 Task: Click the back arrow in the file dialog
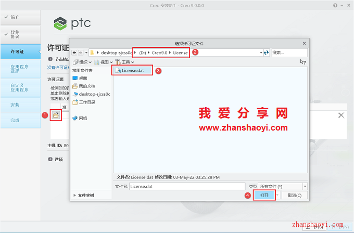[74, 53]
